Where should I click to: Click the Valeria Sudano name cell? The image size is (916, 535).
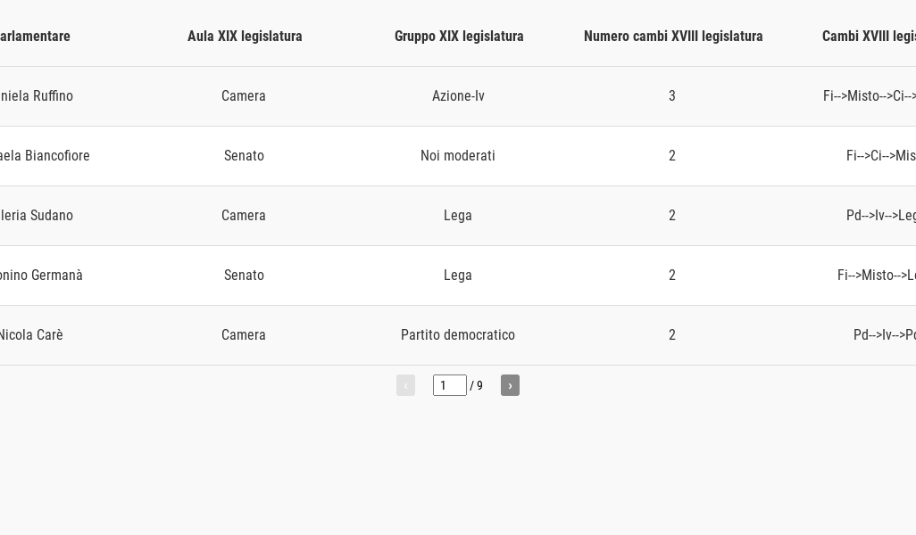[37, 215]
